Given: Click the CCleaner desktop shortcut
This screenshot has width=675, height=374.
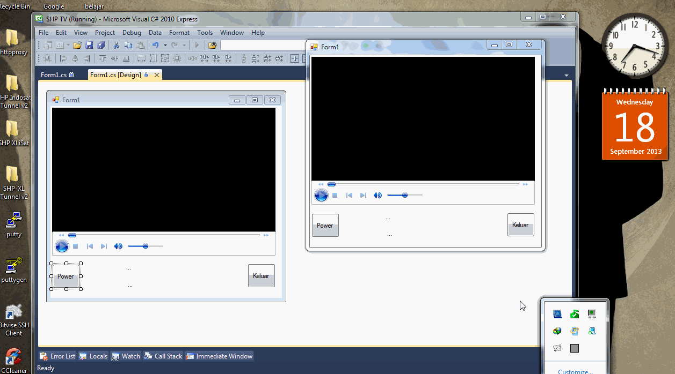Looking at the screenshot, I should 14,360.
